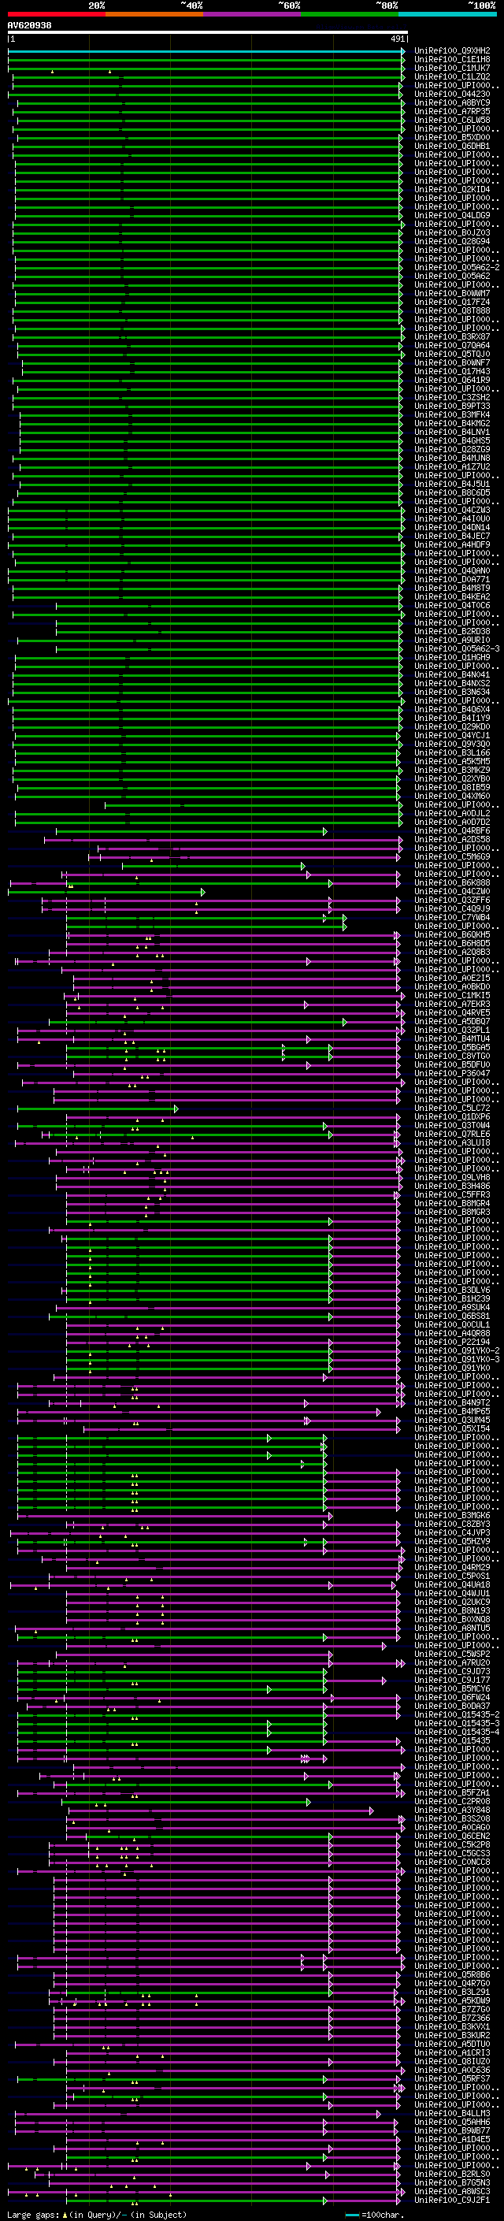Image resolution: width=504 pixels, height=2221 pixels.
Task: Click the =100char. scale bar legend
Action: (373, 2215)
